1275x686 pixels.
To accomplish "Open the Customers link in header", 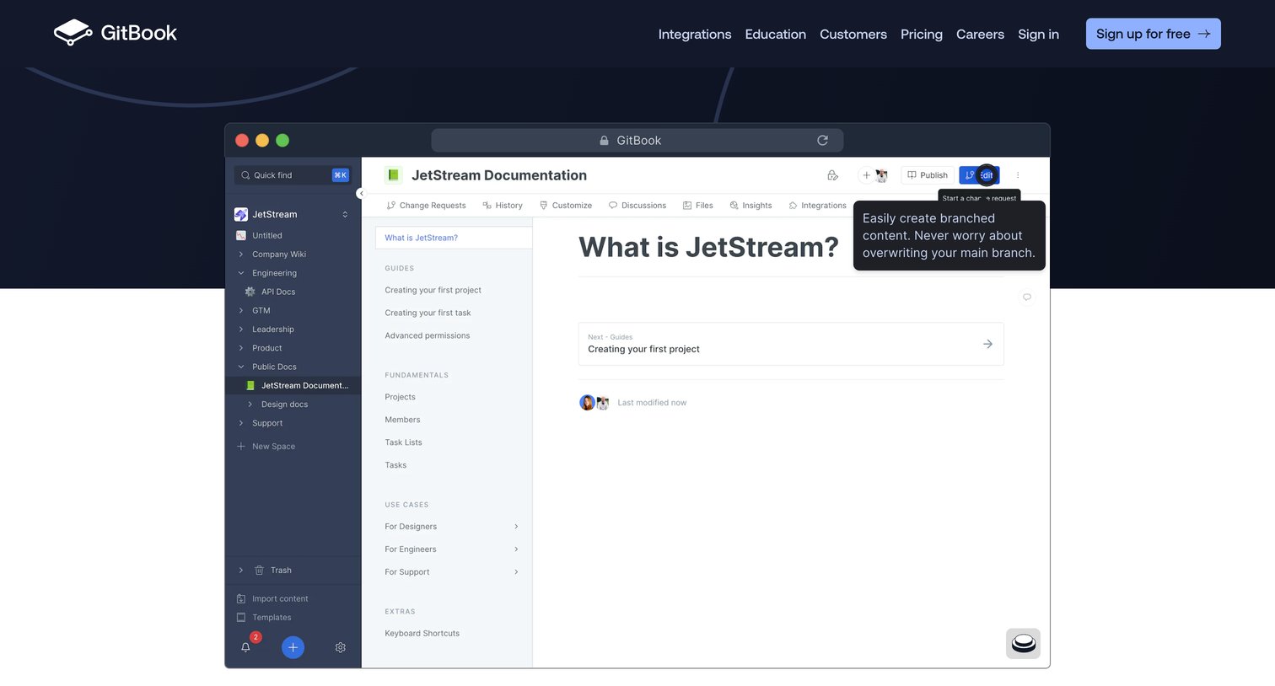I will pos(853,35).
